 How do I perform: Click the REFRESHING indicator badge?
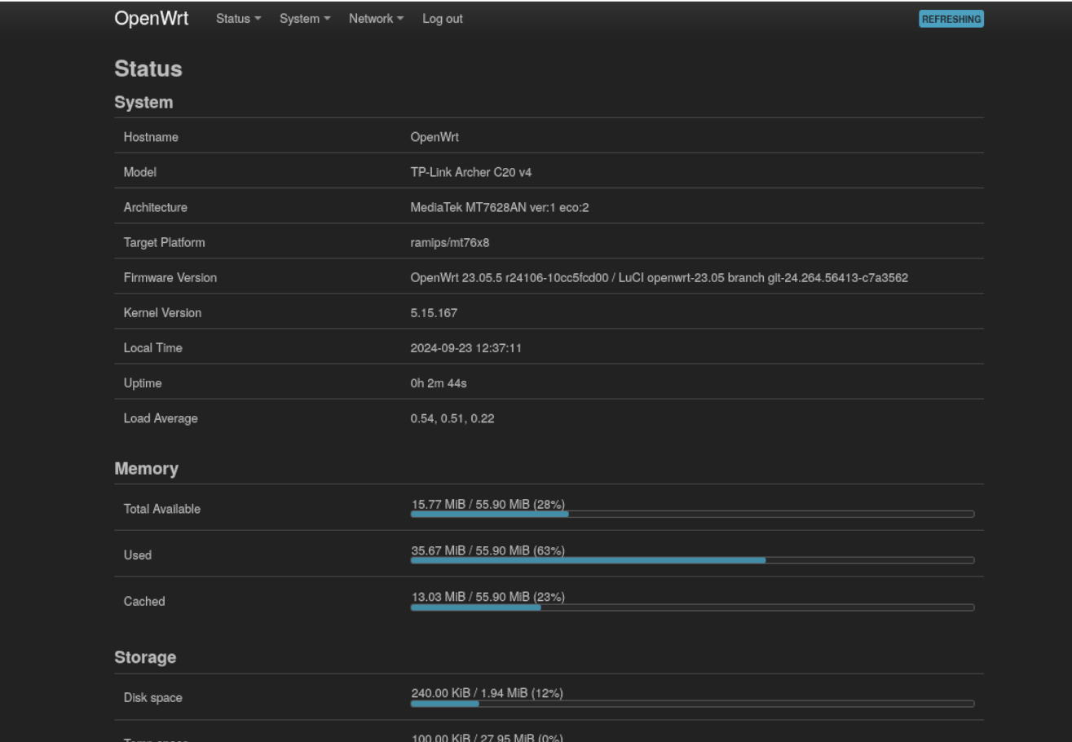(x=951, y=19)
